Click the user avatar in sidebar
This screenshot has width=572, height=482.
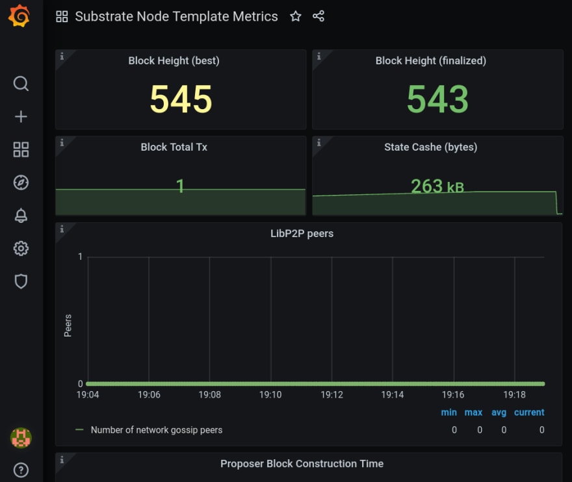click(21, 438)
